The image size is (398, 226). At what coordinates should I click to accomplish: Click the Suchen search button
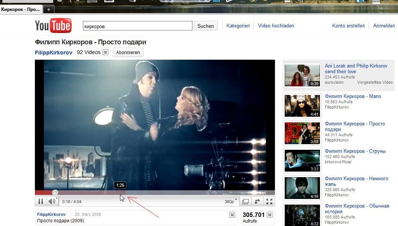[x=206, y=26]
